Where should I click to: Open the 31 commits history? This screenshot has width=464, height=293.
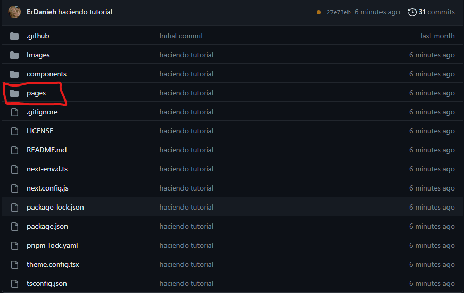click(x=436, y=12)
